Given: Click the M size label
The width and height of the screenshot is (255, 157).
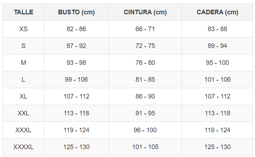Looking at the screenshot, I should tap(23, 63).
